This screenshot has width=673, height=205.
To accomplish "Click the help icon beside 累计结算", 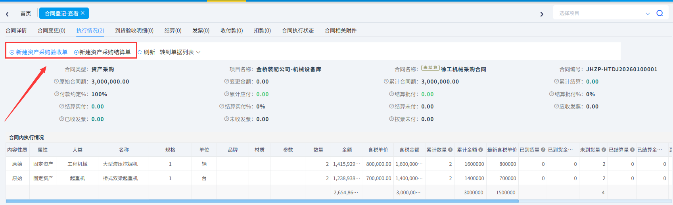I will [556, 82].
